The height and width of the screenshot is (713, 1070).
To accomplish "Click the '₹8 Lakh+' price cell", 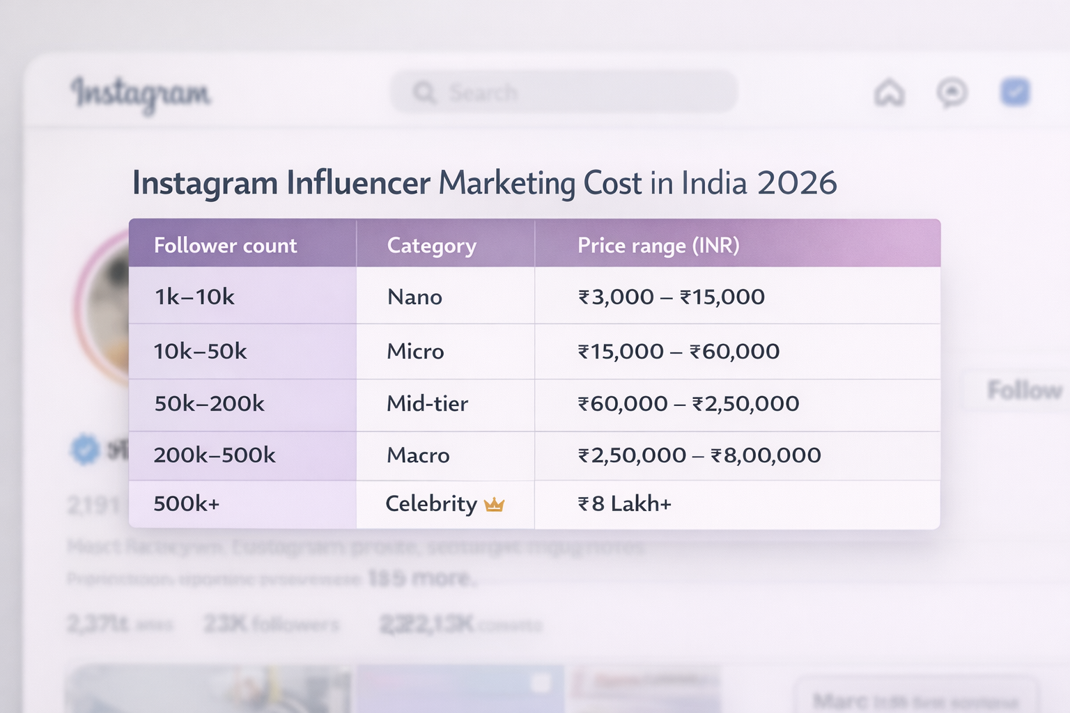I will pyautogui.click(x=624, y=504).
